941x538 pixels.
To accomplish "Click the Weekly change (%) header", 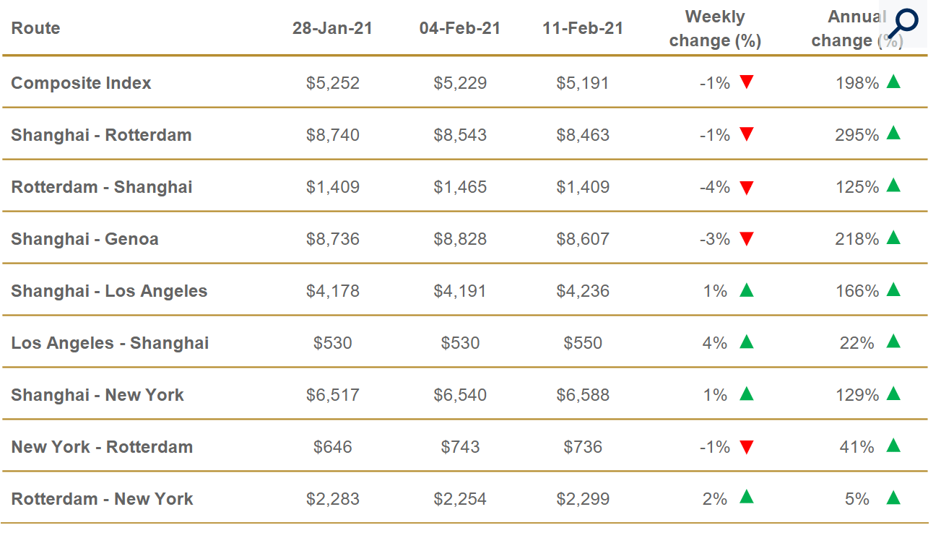I will (x=715, y=28).
